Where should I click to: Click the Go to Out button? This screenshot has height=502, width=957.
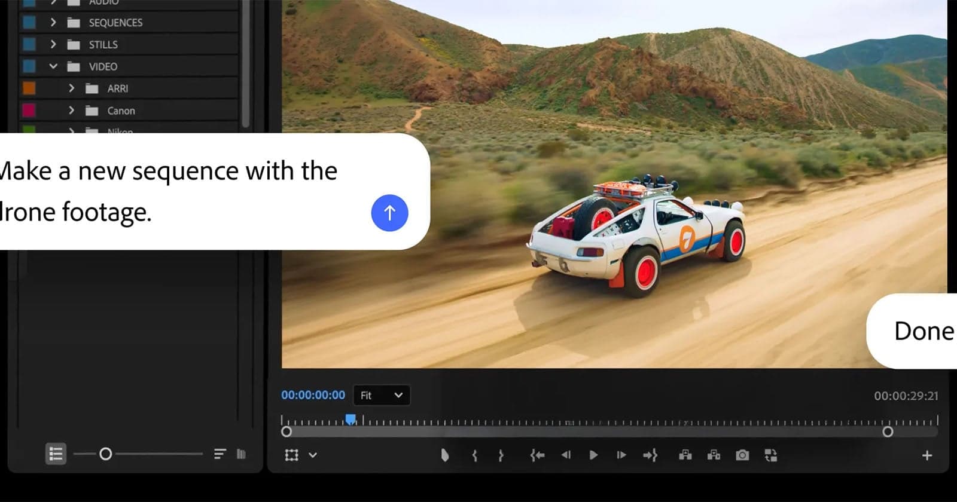point(650,455)
